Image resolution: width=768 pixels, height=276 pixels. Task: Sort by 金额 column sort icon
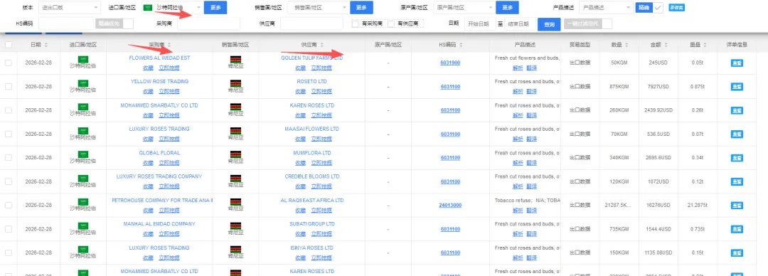tap(666, 45)
